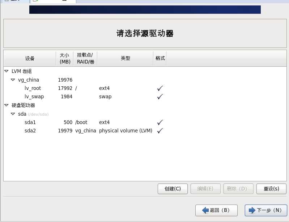The width and height of the screenshot is (289, 222).
Task: Click the /boot mount point cell
Action: [81, 122]
